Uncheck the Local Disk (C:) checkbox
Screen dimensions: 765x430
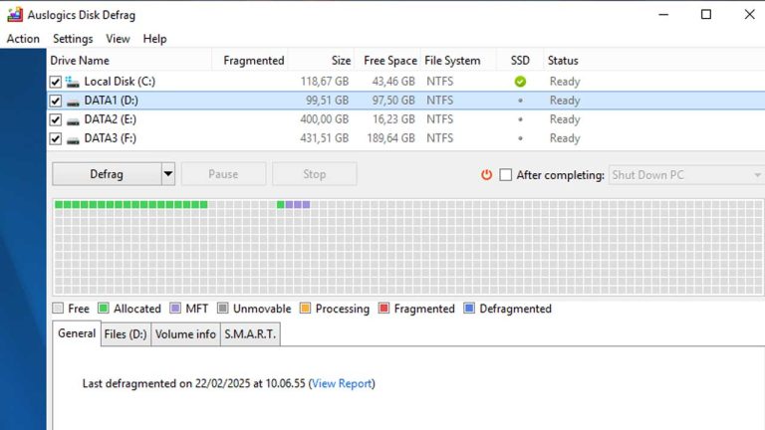pyautogui.click(x=56, y=82)
